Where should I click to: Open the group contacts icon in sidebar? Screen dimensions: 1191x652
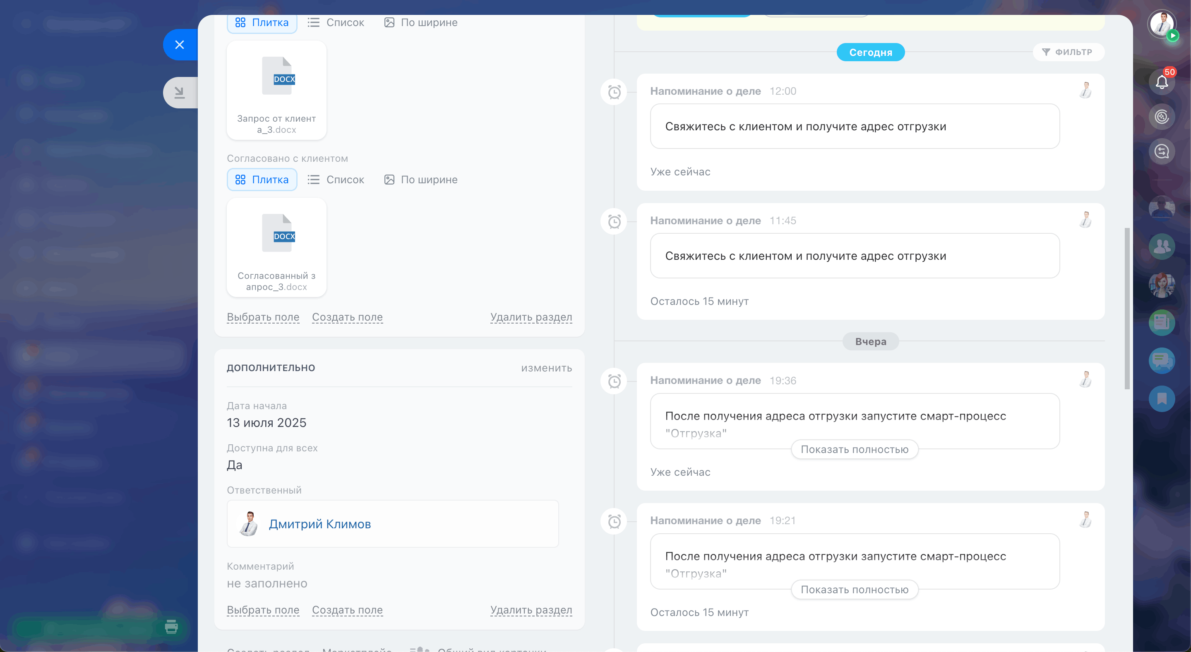pos(1161,246)
